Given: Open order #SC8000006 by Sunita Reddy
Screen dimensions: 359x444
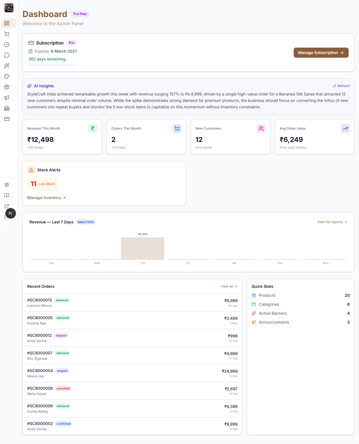Looking at the screenshot, I should click(x=132, y=408).
